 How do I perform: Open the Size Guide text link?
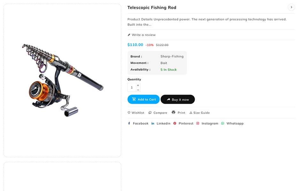(x=202, y=113)
